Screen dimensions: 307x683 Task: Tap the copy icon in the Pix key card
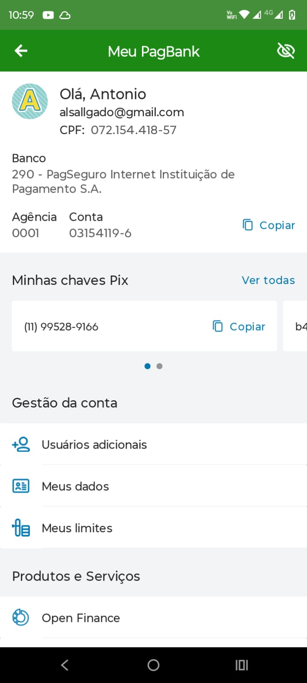click(x=218, y=326)
